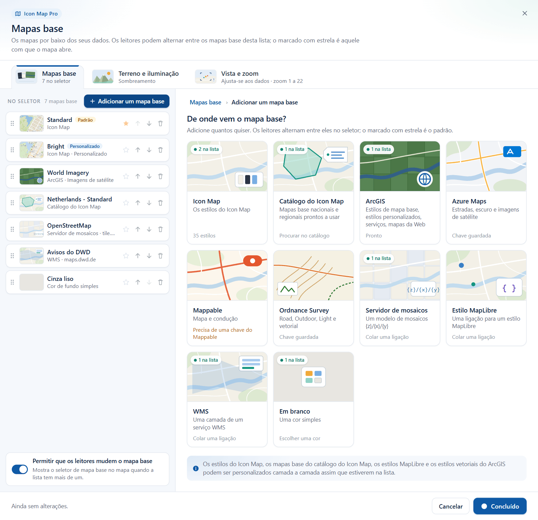Screen dimensions: 538x520
Task: Click Adicionar um mapa base button
Action: coord(127,101)
